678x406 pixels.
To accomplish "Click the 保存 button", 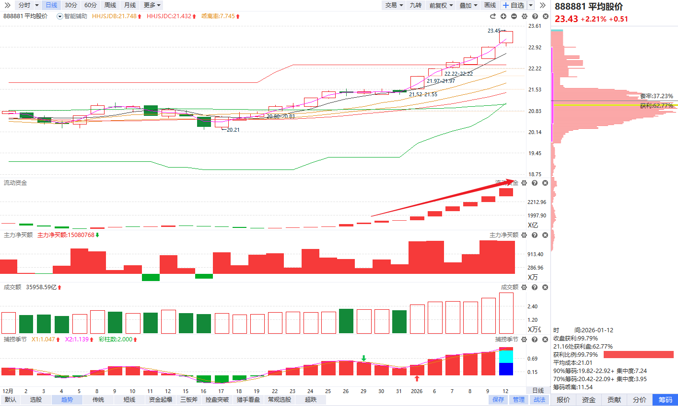I will (498, 399).
